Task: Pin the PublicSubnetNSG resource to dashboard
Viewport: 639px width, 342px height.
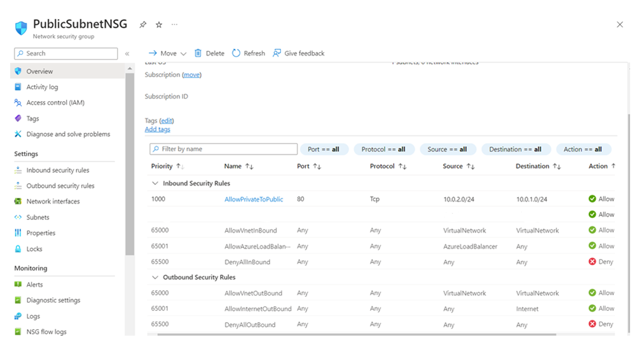Action: (x=143, y=25)
